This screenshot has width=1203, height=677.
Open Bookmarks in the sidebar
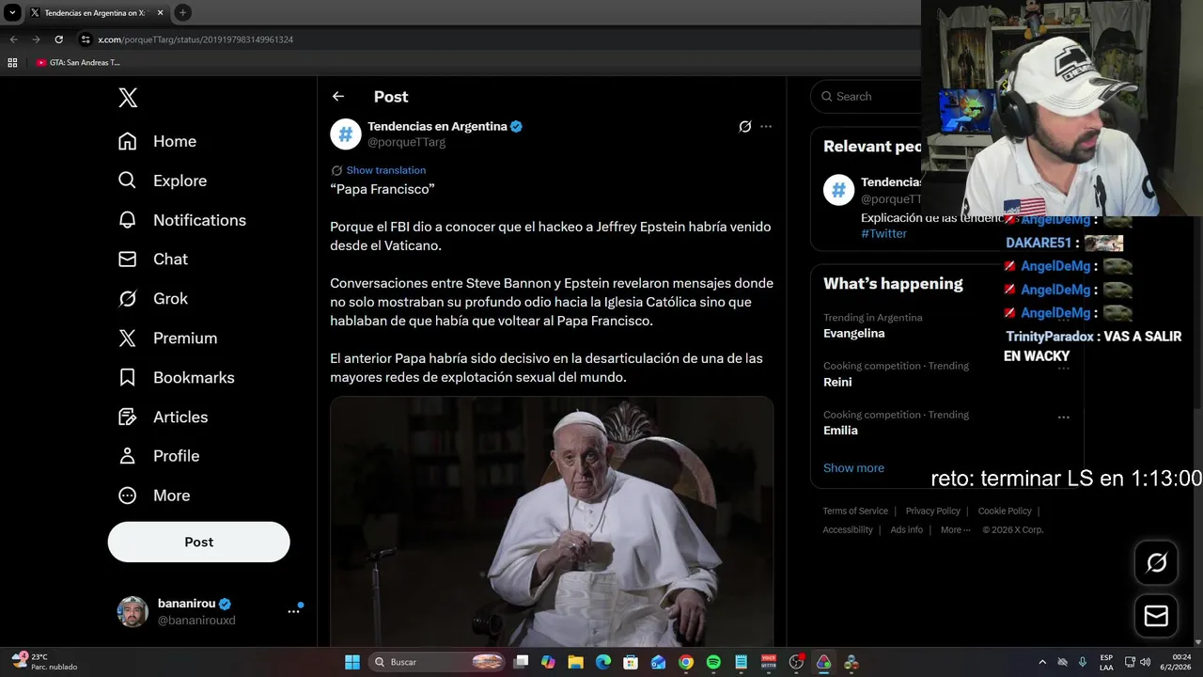176,377
